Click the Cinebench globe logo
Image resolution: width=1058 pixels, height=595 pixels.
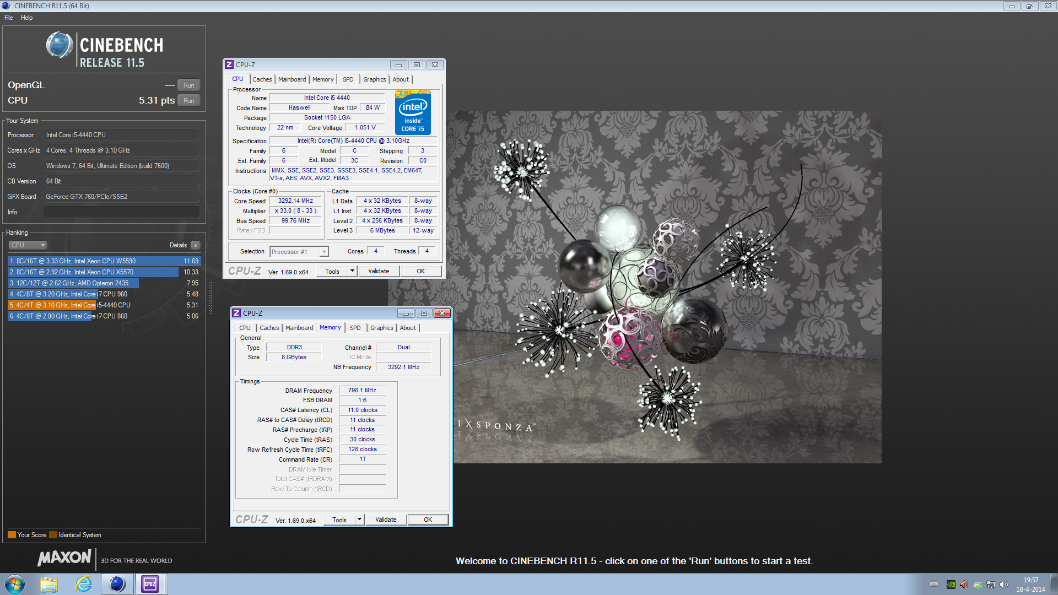[x=60, y=45]
